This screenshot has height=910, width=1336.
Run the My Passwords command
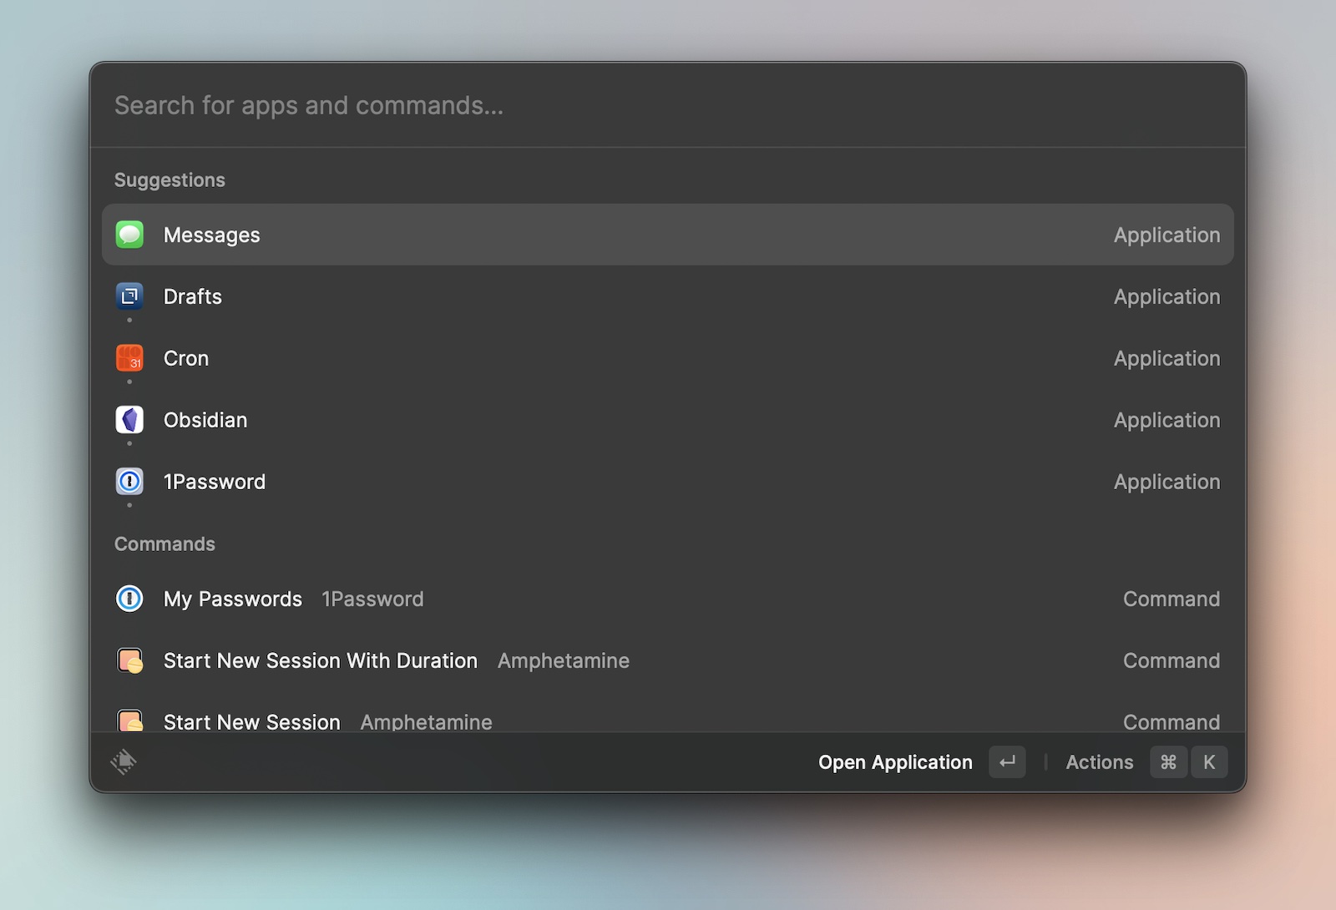pyautogui.click(x=668, y=599)
